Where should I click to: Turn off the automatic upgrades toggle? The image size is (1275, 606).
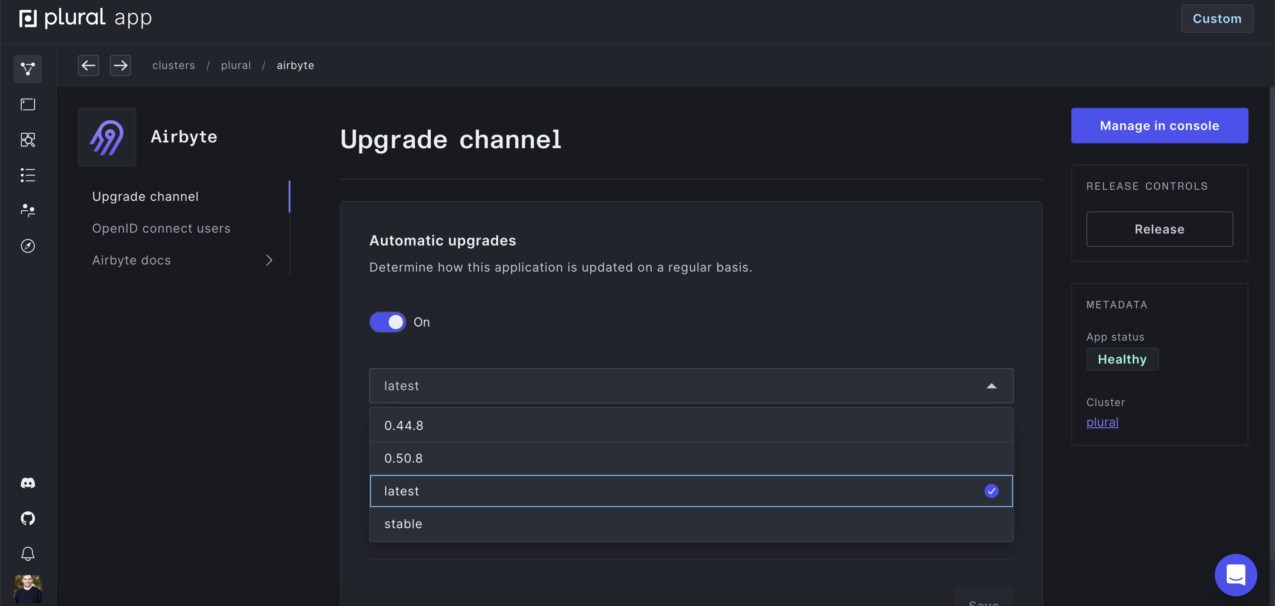387,322
